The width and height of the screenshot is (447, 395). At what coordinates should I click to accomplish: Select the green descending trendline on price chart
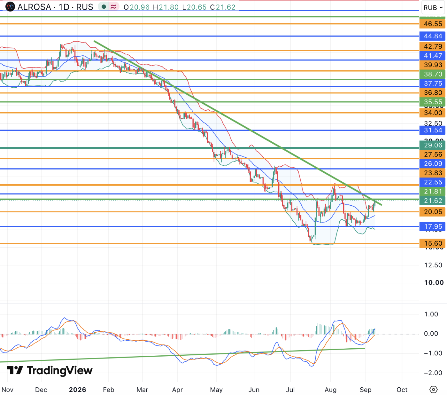coord(238,123)
